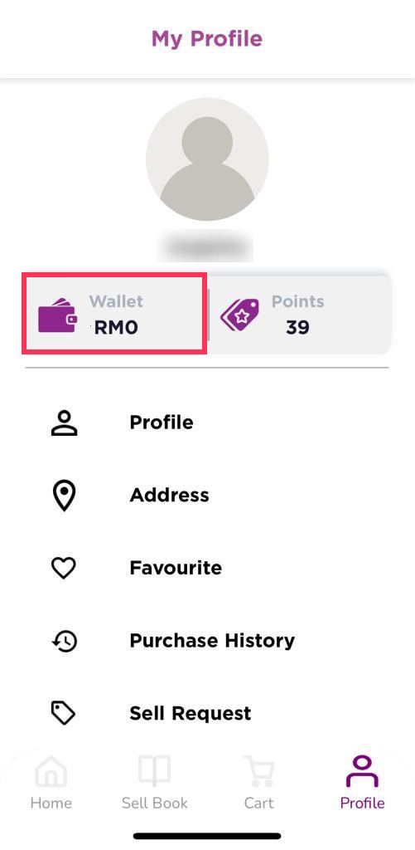Click the Purchase History clock icon
This screenshot has height=850, width=415.
(x=65, y=642)
